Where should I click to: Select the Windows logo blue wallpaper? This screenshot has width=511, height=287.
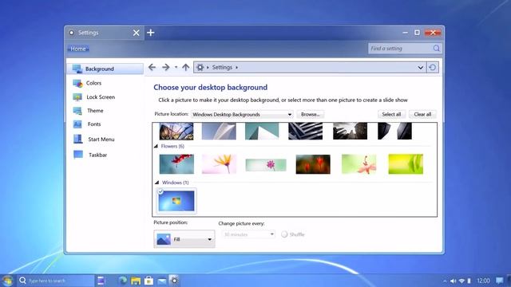click(x=176, y=201)
